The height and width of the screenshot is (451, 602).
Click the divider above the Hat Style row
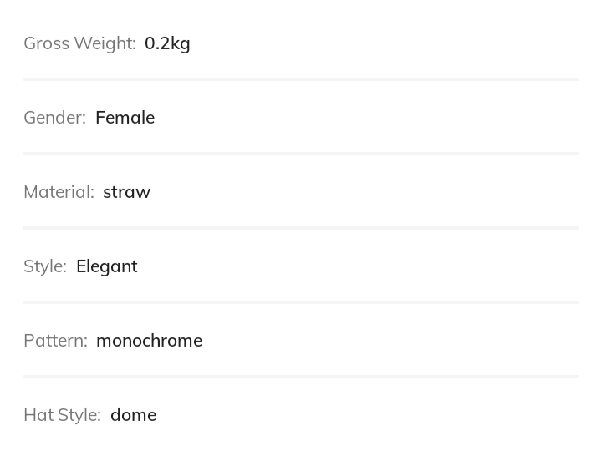301,377
